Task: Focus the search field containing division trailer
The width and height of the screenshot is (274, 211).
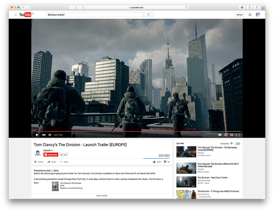Action: click(95, 14)
